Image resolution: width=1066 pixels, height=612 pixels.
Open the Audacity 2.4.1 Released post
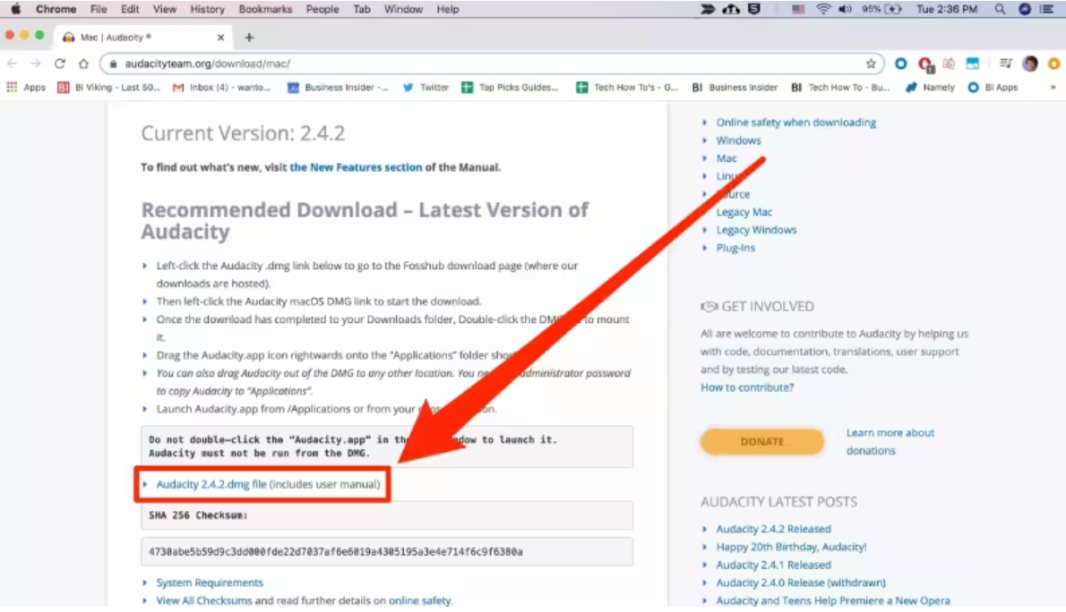[x=774, y=565]
